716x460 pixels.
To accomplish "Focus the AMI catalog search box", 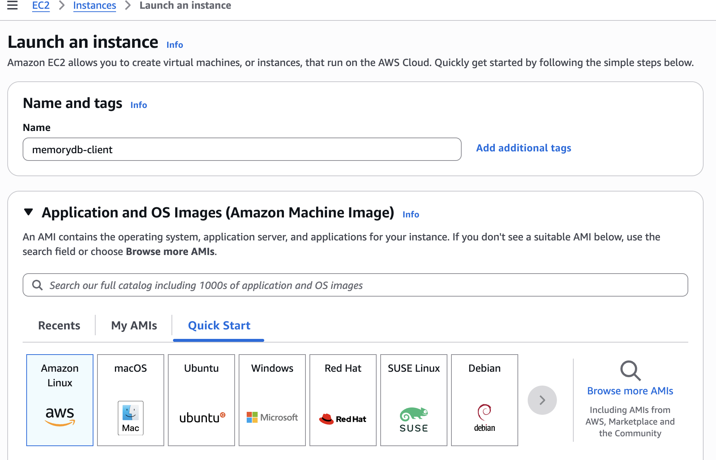I will coord(355,285).
